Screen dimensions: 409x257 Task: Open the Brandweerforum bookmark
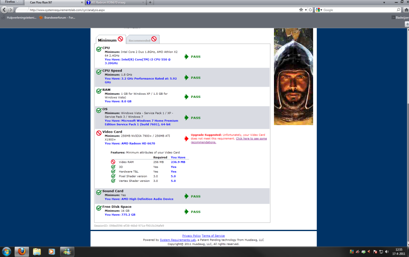(57, 18)
